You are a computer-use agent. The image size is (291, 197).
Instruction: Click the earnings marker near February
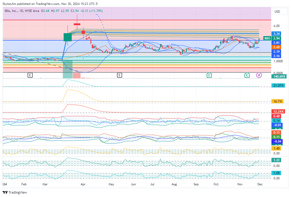tap(30, 75)
